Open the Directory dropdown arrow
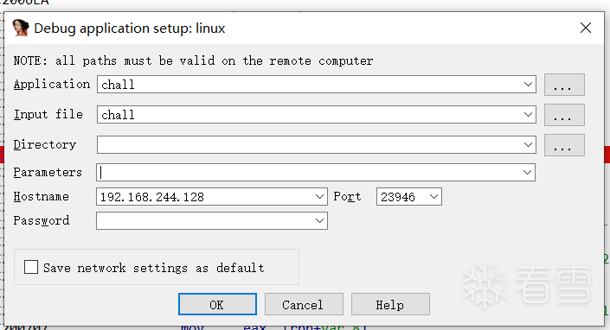The width and height of the screenshot is (610, 330). coord(528,145)
